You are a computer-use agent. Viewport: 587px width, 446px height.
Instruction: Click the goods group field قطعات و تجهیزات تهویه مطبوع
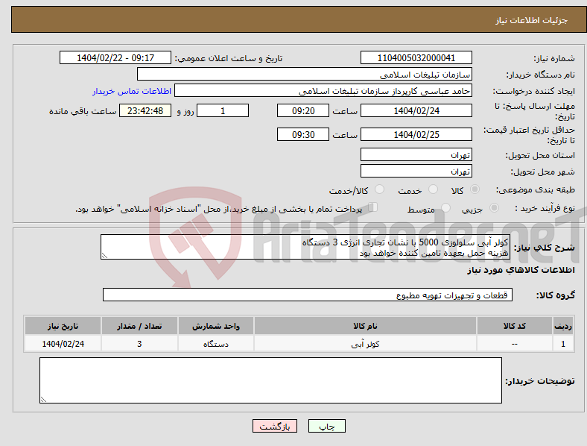click(308, 295)
